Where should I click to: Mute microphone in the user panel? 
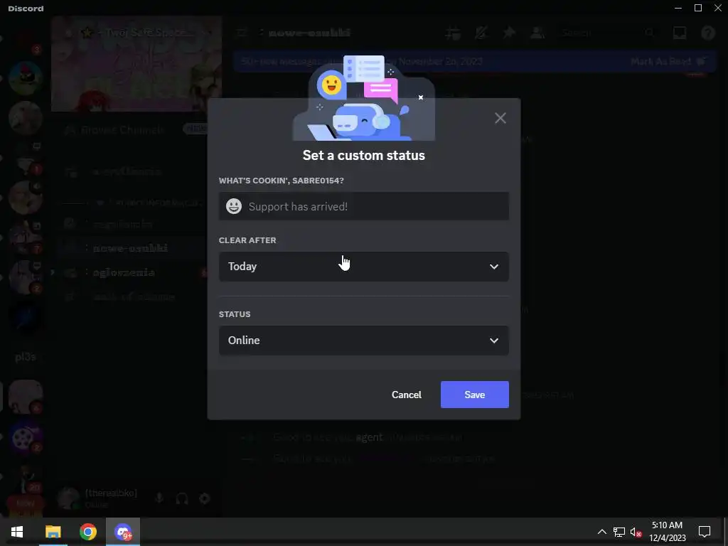click(159, 498)
